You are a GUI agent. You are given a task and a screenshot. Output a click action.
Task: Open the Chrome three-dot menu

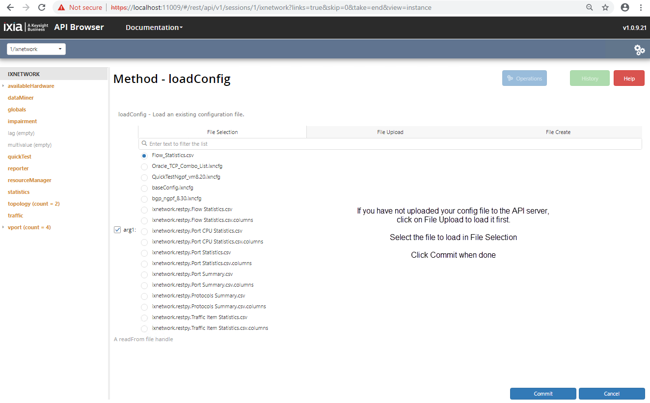click(x=641, y=7)
